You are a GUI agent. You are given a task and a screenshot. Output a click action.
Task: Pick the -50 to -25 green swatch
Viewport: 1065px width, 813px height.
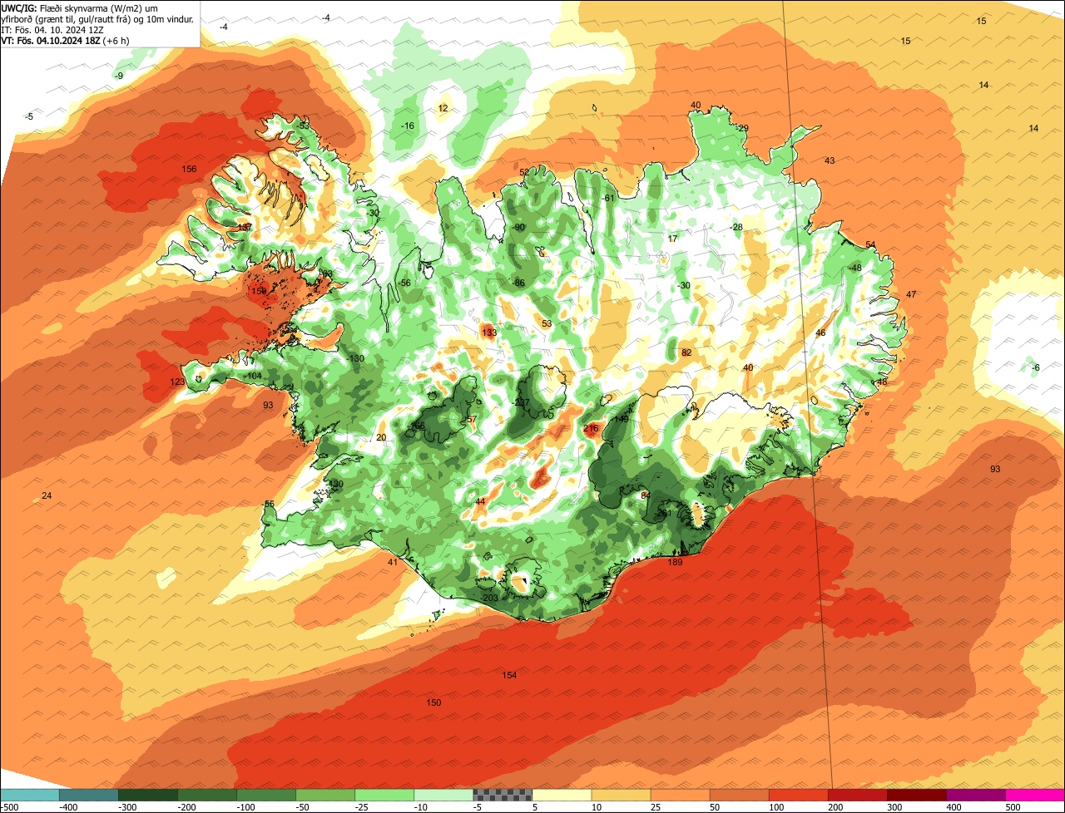coord(325,794)
